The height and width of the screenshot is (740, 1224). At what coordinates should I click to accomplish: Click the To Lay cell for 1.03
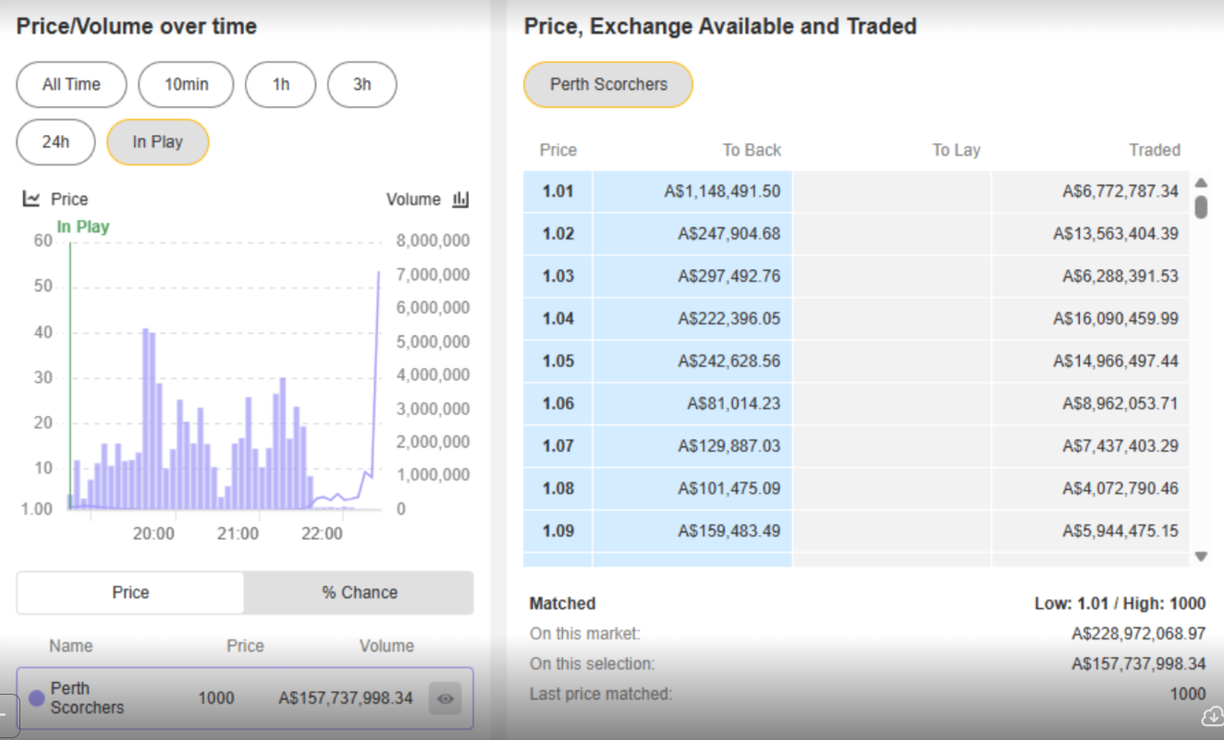[891, 276]
